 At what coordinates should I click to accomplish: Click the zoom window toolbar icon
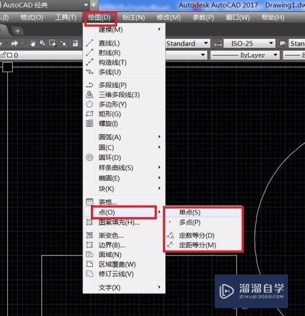[x=53, y=43]
